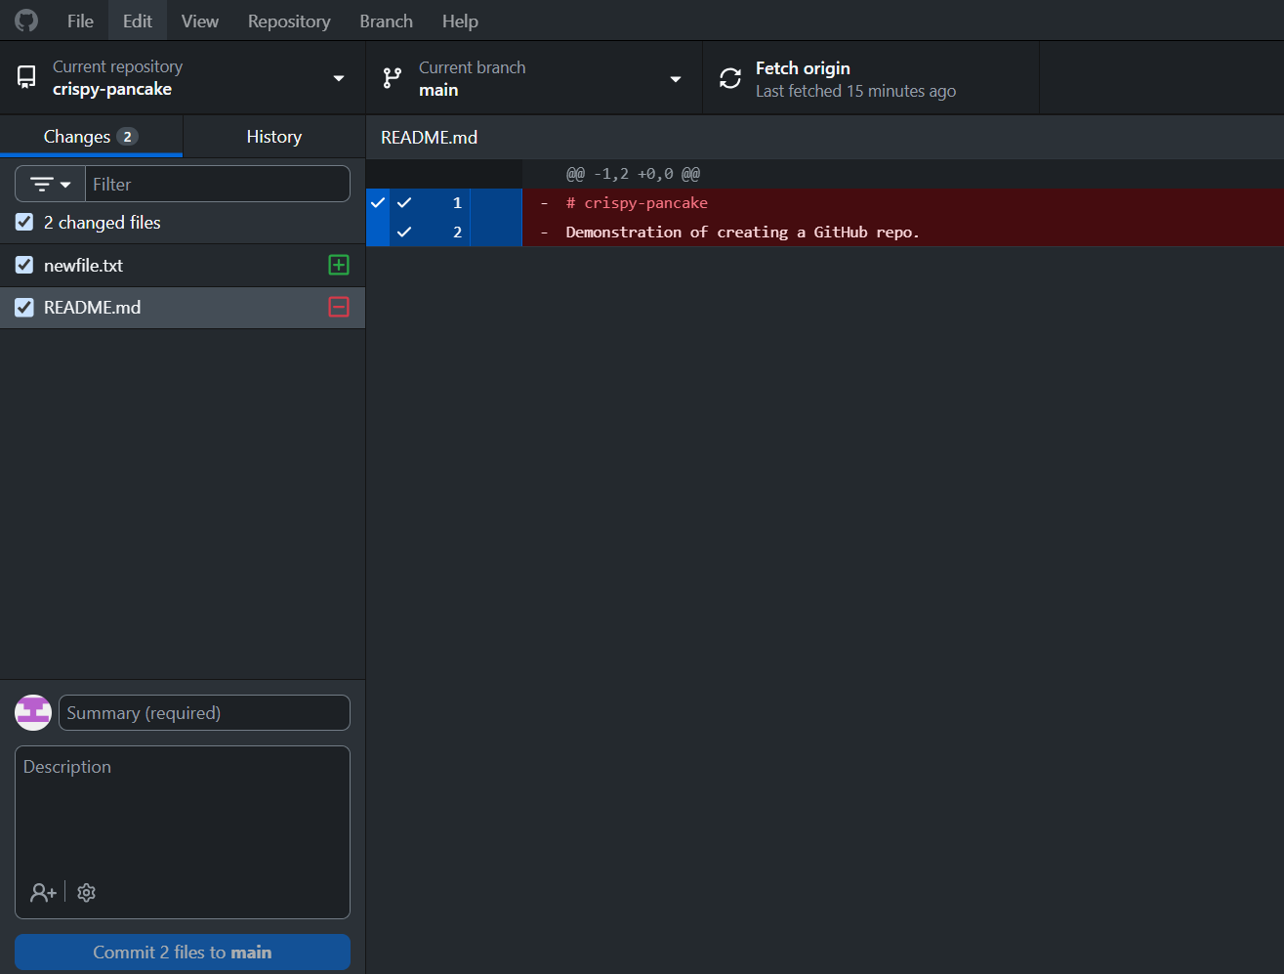Expand the Current branch dropdown arrow

[x=676, y=79]
